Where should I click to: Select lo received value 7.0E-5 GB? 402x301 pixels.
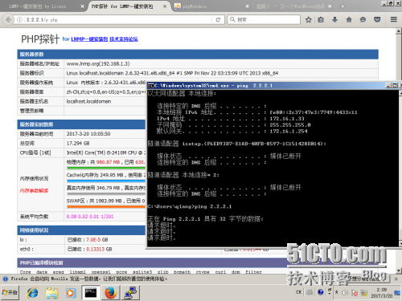(x=97, y=240)
